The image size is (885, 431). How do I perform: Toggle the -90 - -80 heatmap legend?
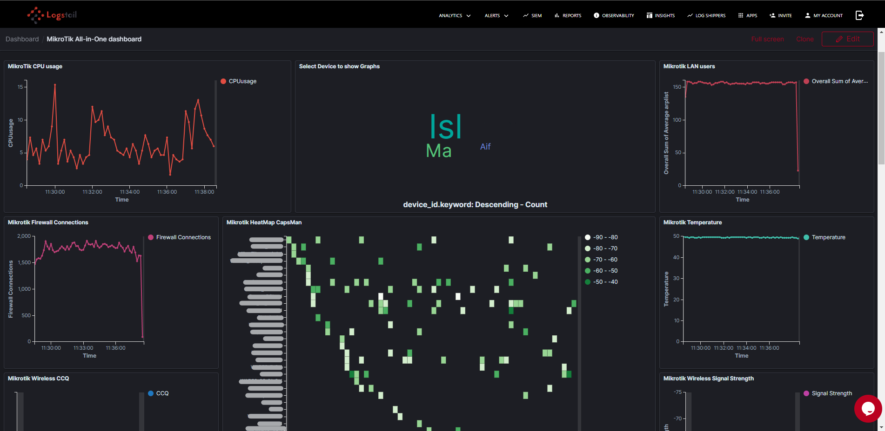[602, 237]
